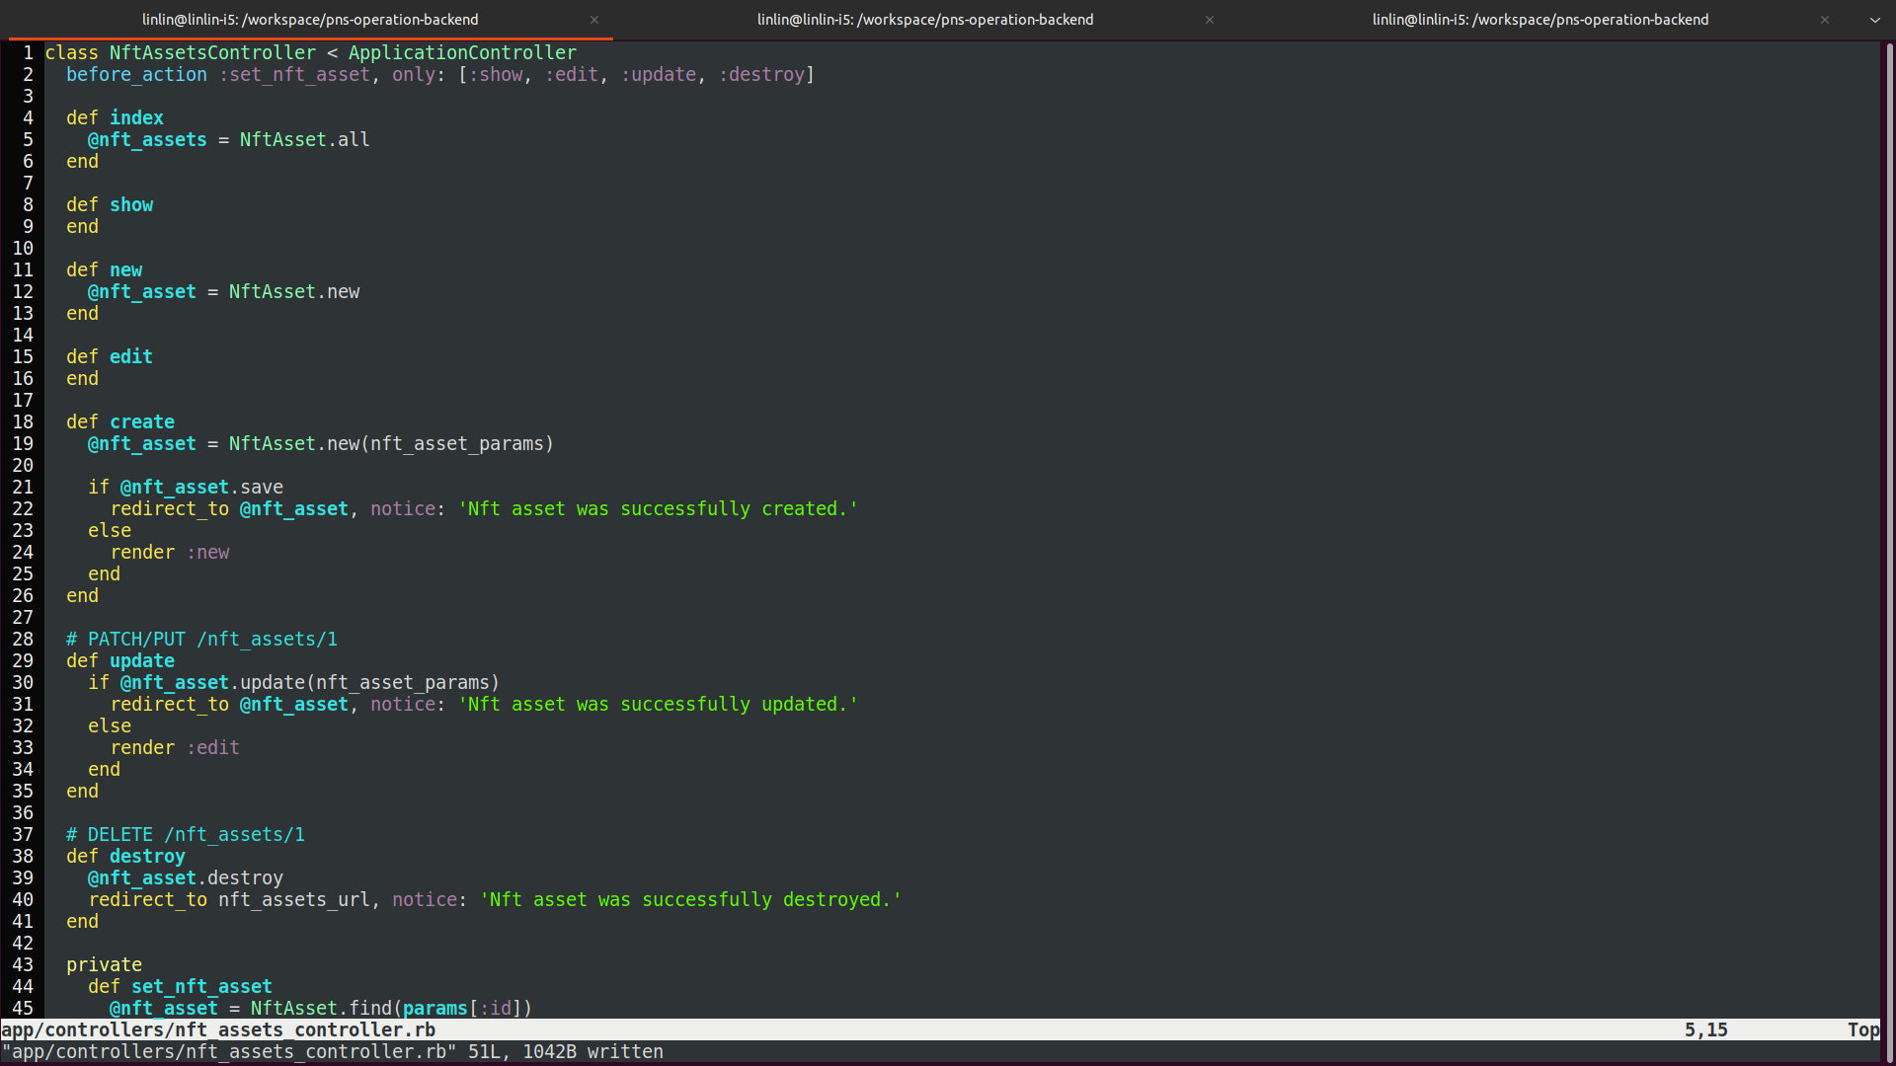Viewport: 1896px width, 1066px height.
Task: Close the first terminal tab
Action: (594, 20)
